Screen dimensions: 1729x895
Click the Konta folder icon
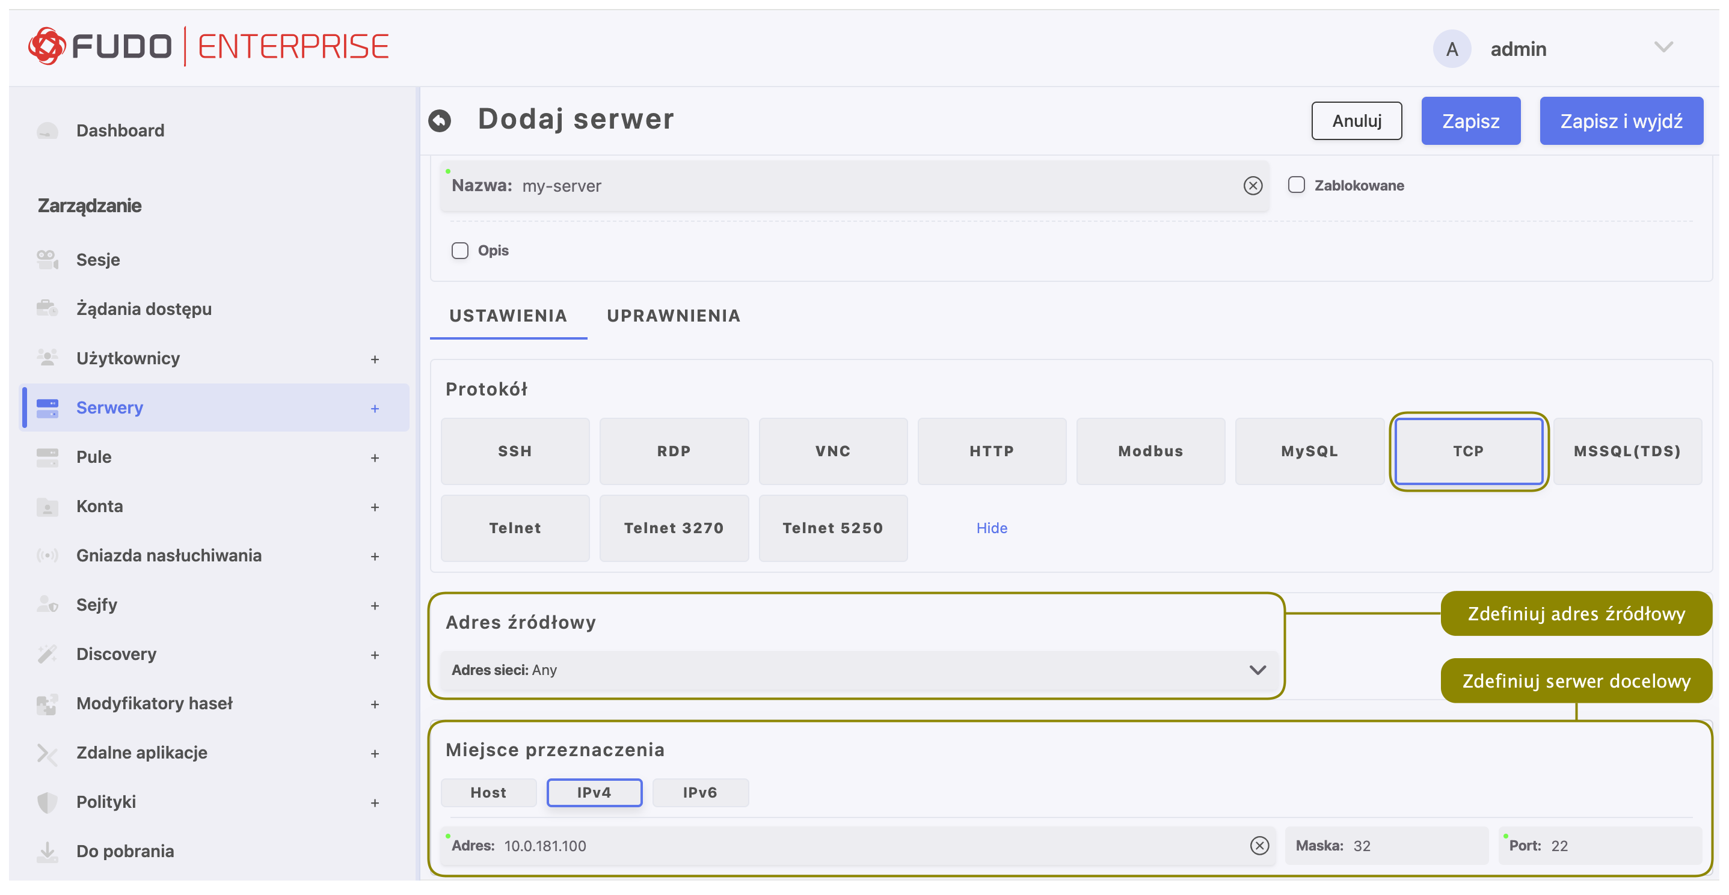click(47, 507)
